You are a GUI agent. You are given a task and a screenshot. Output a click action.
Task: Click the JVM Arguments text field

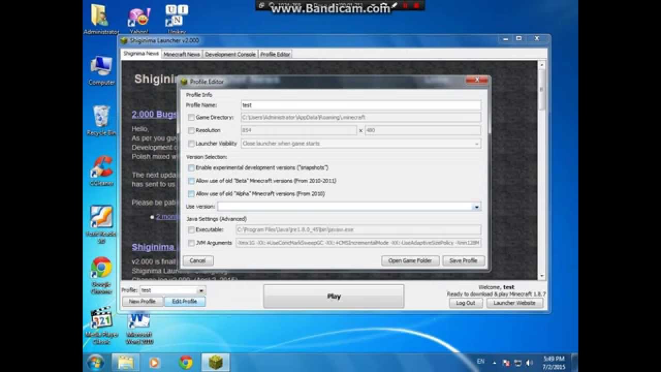358,243
